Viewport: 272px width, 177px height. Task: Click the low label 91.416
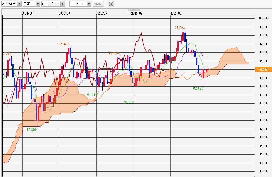pos(92,95)
